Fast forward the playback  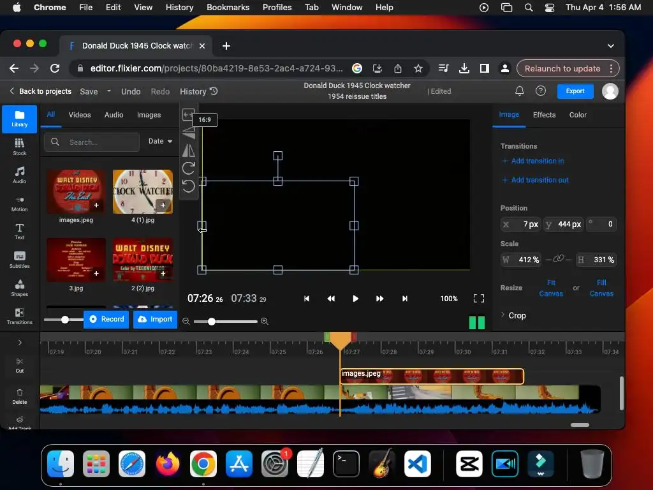[380, 299]
